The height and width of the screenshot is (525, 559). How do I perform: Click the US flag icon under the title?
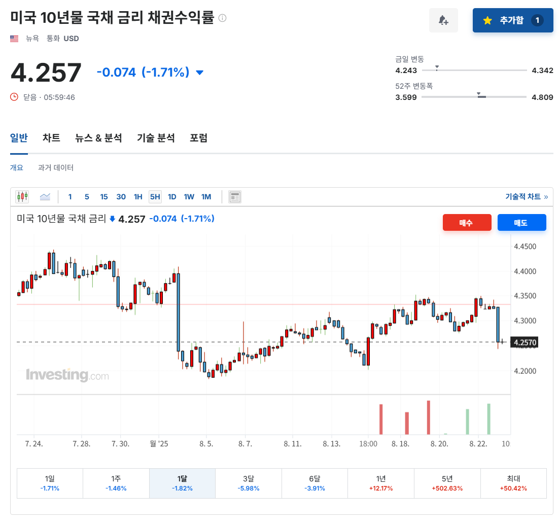point(14,38)
